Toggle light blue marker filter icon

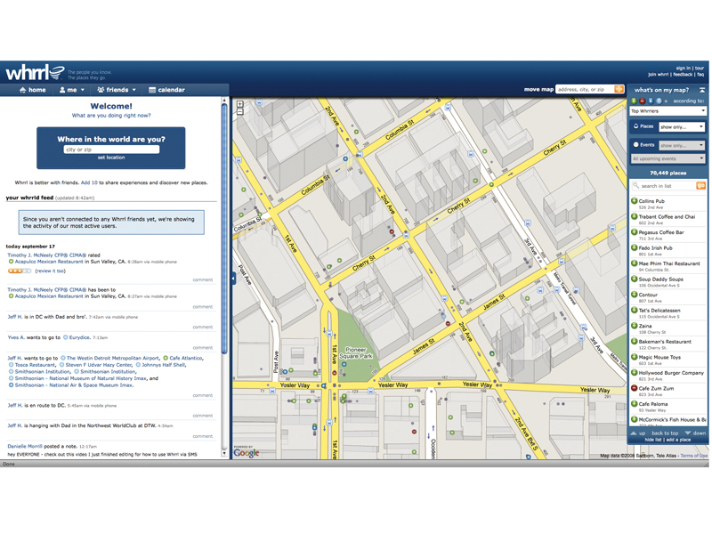659,101
